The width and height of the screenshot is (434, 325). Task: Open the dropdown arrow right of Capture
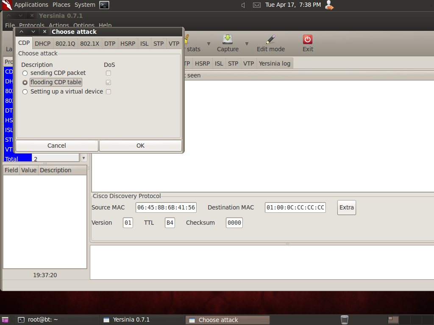[x=247, y=44]
